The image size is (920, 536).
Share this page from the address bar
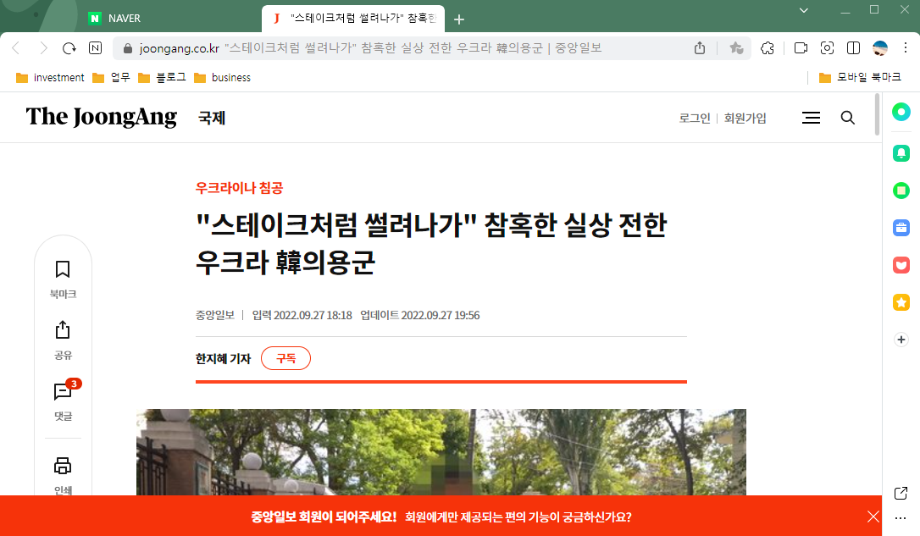[x=700, y=48]
